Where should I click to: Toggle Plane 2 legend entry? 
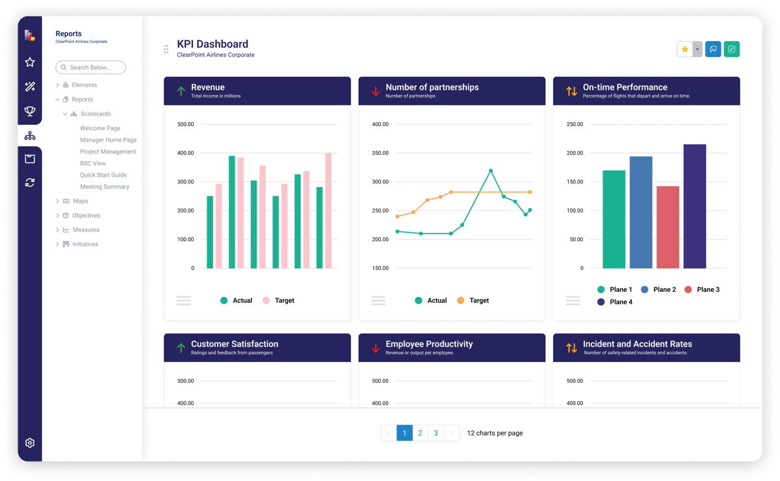(x=658, y=290)
